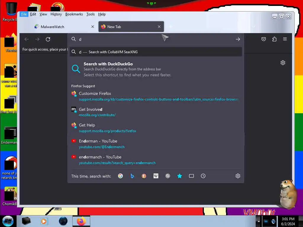This screenshot has width=303, height=227.
Task: Open the media player taskbar icon
Action: [x=44, y=221]
